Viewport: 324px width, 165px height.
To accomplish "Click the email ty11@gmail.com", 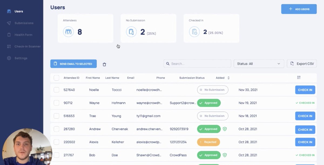I will pyautogui.click(x=148, y=116).
